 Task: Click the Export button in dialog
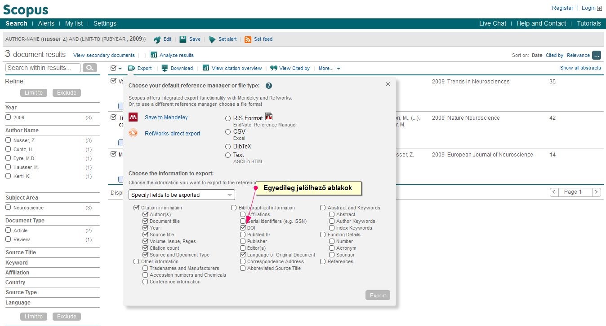coord(378,295)
